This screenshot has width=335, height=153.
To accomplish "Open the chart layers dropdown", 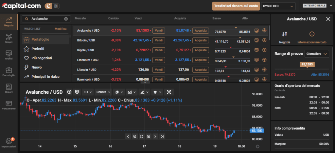I will 157,92.
